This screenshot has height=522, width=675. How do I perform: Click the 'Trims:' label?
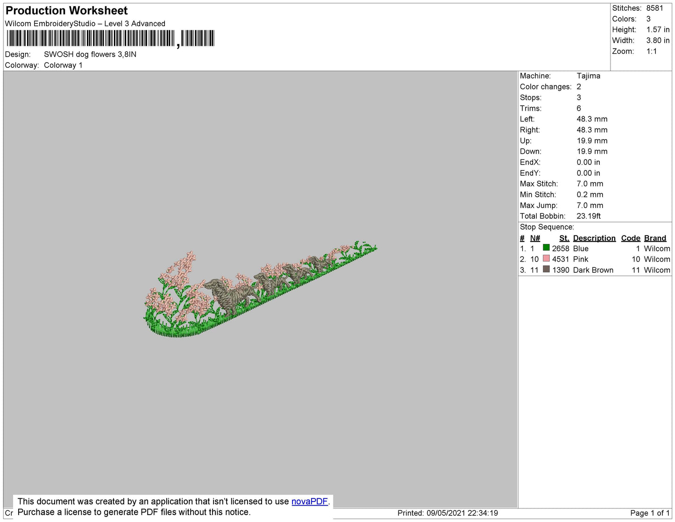click(531, 108)
